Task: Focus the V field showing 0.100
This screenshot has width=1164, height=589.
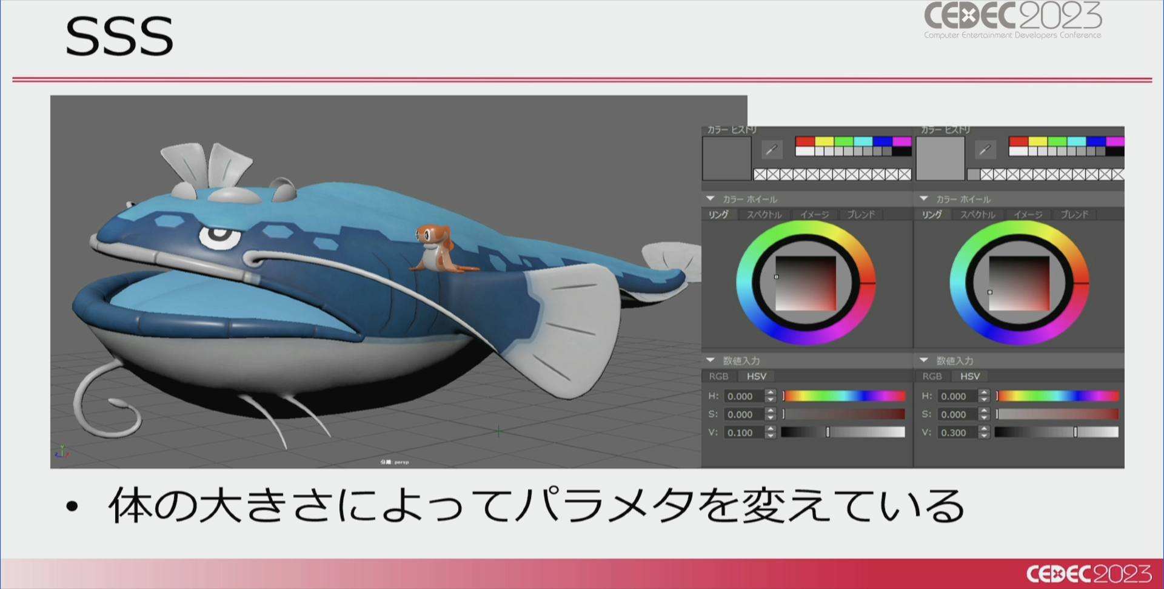Action: 744,432
